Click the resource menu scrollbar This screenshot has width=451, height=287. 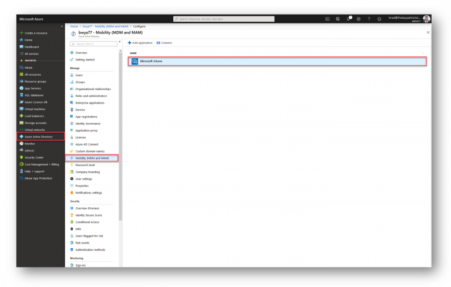[120, 137]
